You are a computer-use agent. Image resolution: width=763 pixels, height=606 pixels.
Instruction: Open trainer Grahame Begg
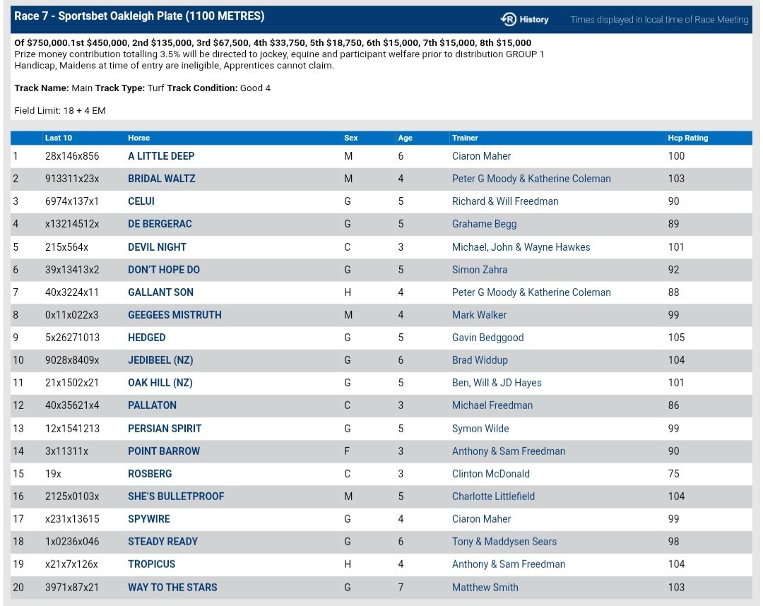click(484, 224)
